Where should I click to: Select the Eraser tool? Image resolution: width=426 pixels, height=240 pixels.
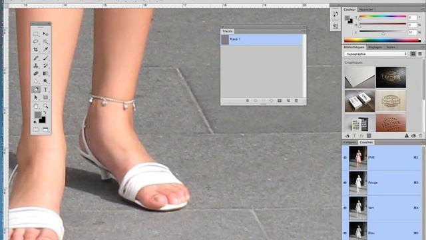(36, 73)
